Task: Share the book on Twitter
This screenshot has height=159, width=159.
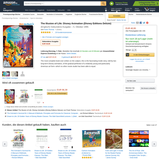Action: 144,23
